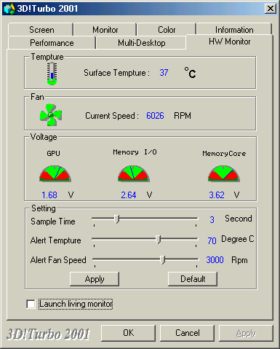Click the 3D!Turbo title bar app icon
Screen dimensions: 280x349
pyautogui.click(x=9, y=9)
